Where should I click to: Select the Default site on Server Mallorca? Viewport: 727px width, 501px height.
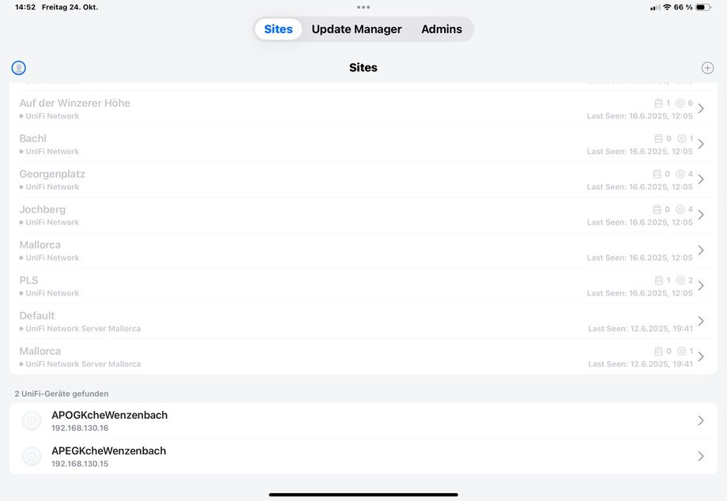point(316,321)
